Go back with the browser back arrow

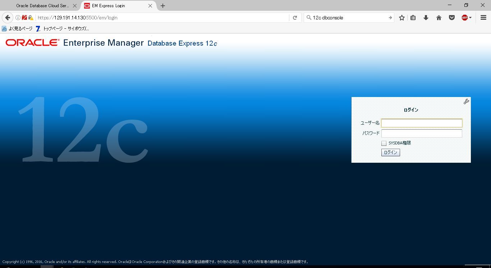click(x=8, y=18)
